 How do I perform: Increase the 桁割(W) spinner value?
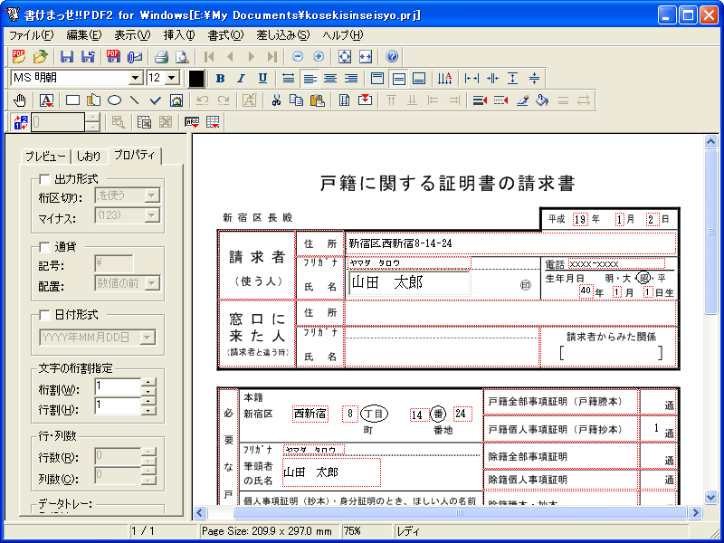(x=148, y=382)
